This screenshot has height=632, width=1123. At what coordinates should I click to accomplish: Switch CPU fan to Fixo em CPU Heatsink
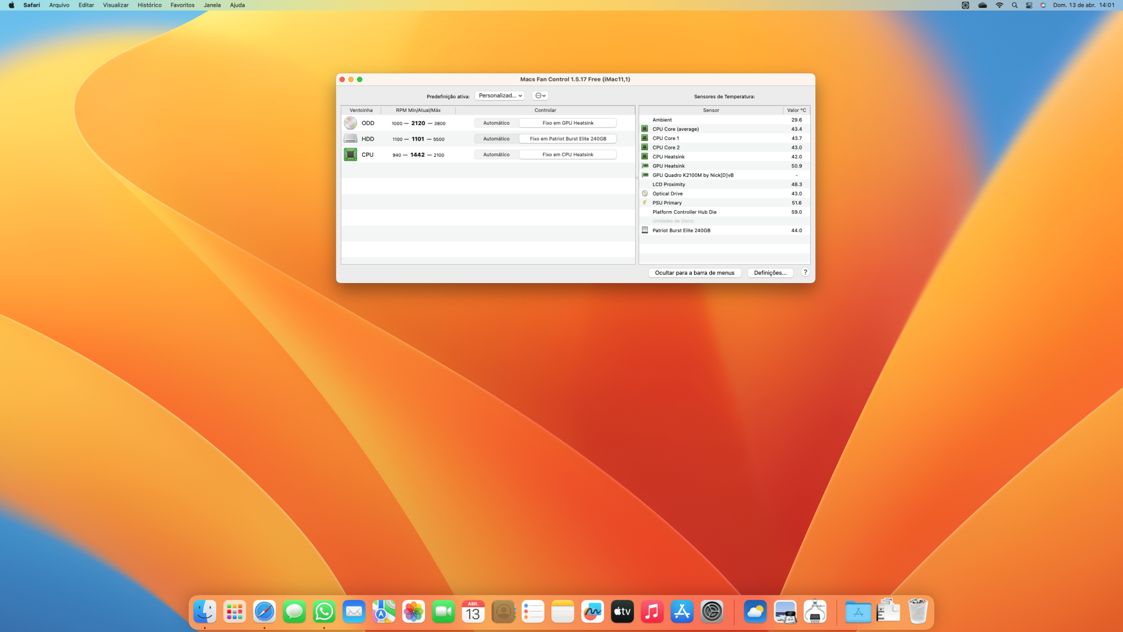click(x=568, y=154)
